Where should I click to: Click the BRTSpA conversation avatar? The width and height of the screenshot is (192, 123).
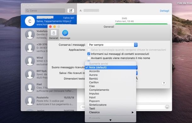point(30,74)
